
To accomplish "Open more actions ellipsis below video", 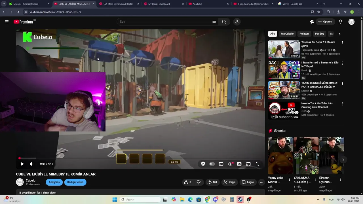I will click(261, 182).
